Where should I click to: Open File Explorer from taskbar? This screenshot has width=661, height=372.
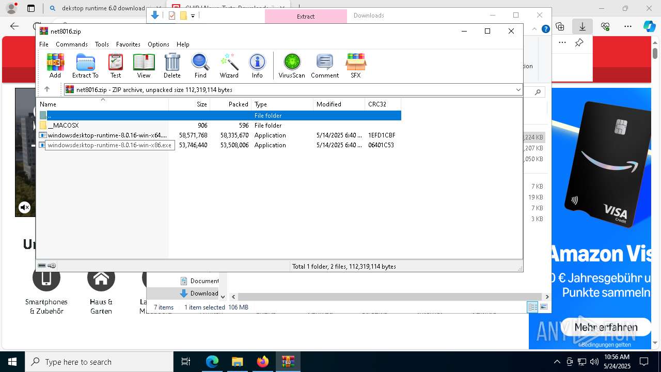click(237, 362)
